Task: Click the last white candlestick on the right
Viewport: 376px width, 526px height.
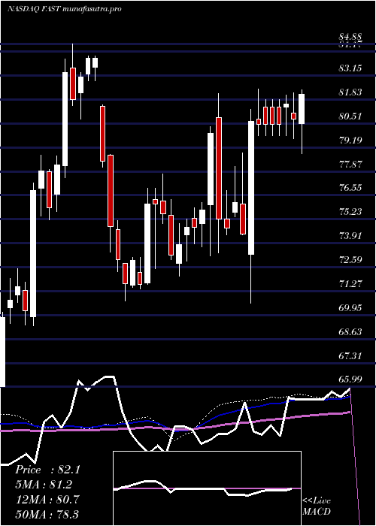Action: coord(302,122)
